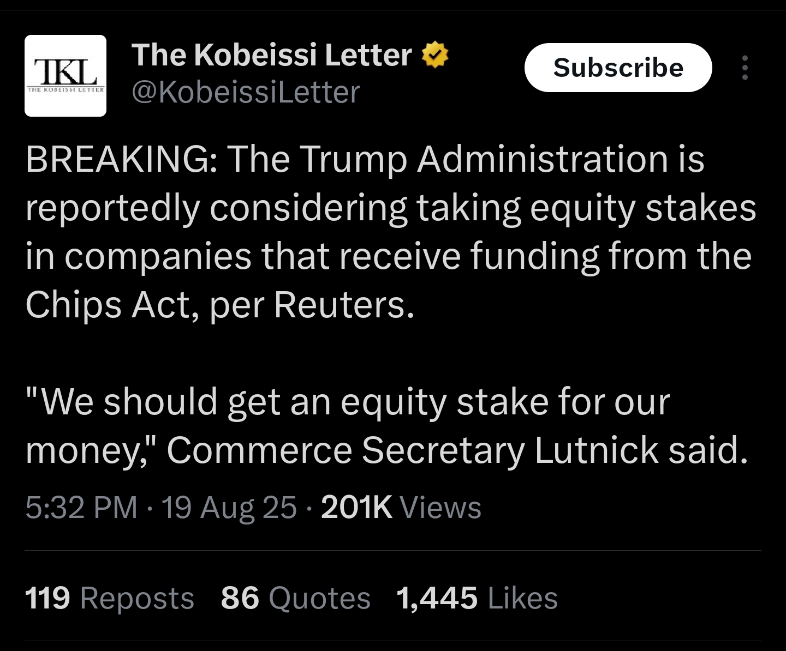Click the 19 Aug 25 date

click(229, 508)
